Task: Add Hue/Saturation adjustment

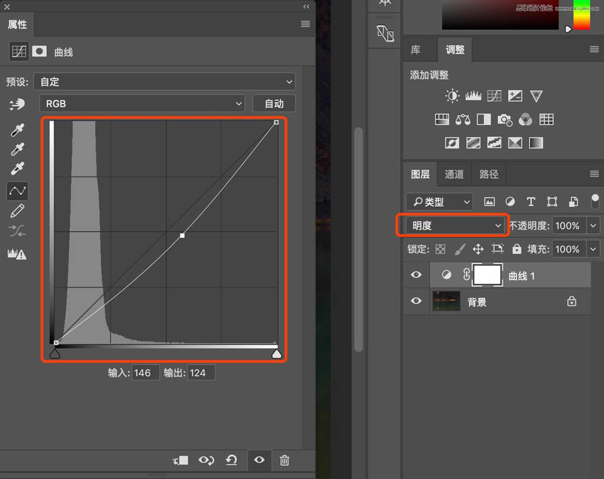Action: pyautogui.click(x=442, y=120)
